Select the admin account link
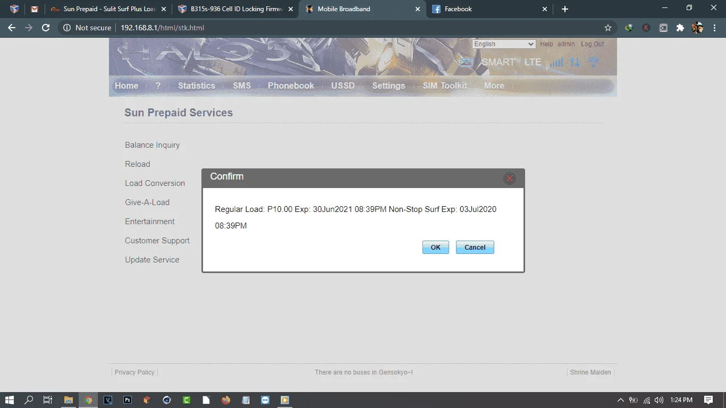The width and height of the screenshot is (726, 408). [566, 44]
